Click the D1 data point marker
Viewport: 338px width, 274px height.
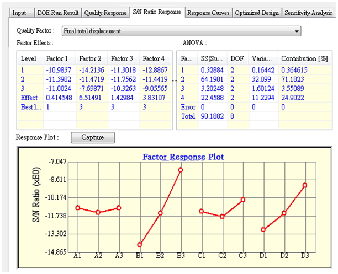pos(263,230)
